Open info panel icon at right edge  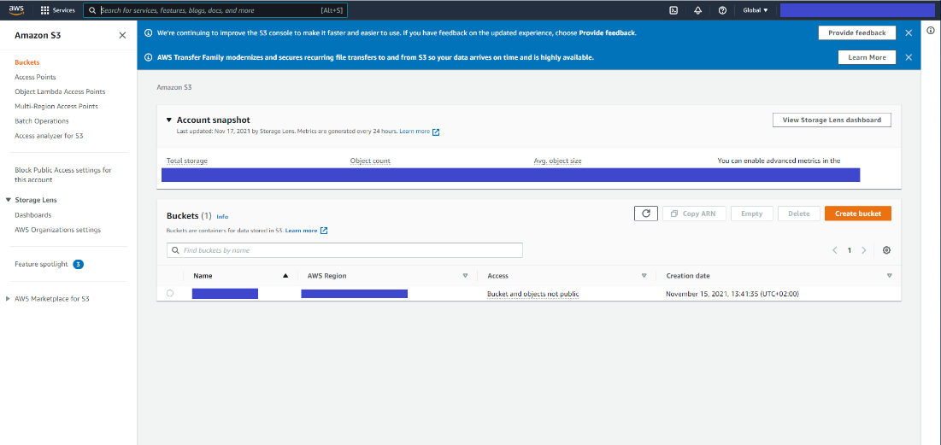pos(931,30)
